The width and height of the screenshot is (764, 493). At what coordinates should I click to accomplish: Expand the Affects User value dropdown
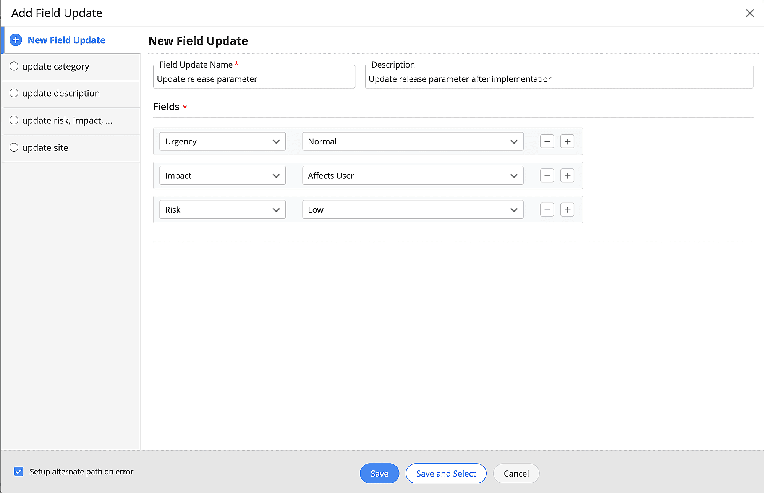click(413, 176)
